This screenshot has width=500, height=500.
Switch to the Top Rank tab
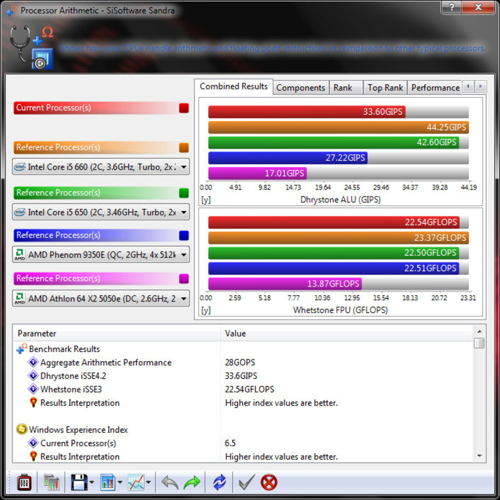pos(385,88)
